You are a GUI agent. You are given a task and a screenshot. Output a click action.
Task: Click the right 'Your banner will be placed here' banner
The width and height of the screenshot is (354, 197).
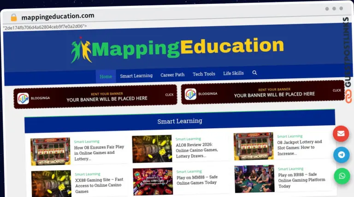point(263,92)
